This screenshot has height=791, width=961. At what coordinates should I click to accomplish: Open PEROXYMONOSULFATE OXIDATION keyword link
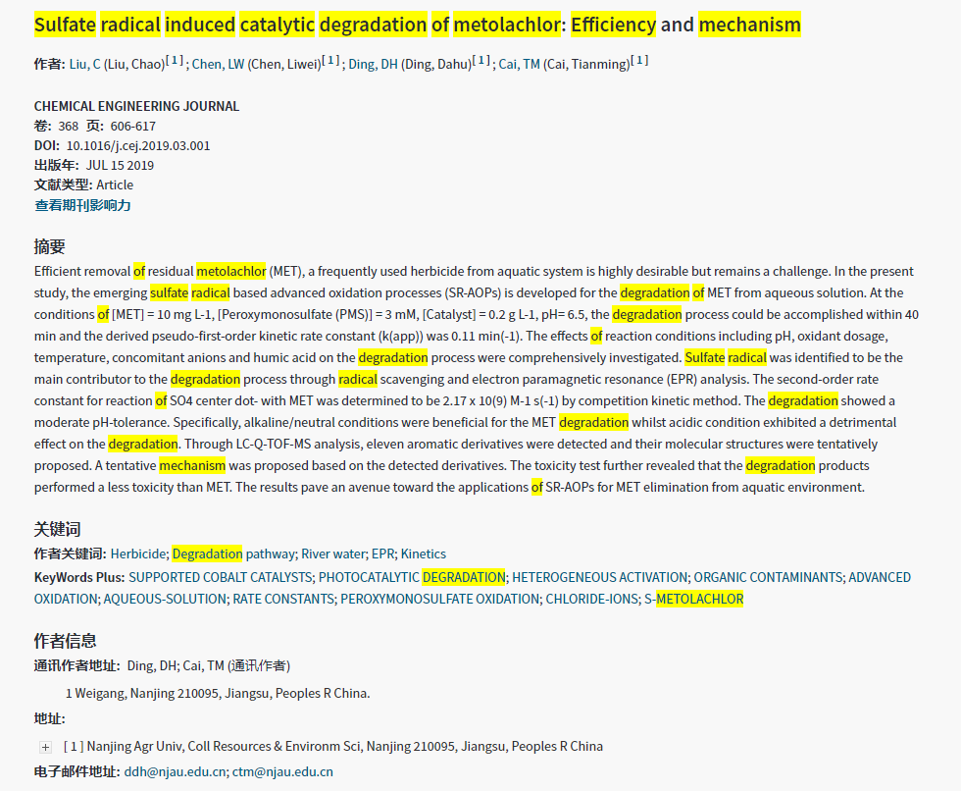coord(439,599)
